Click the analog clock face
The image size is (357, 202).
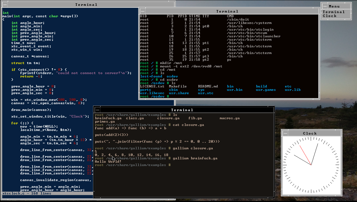311,166
